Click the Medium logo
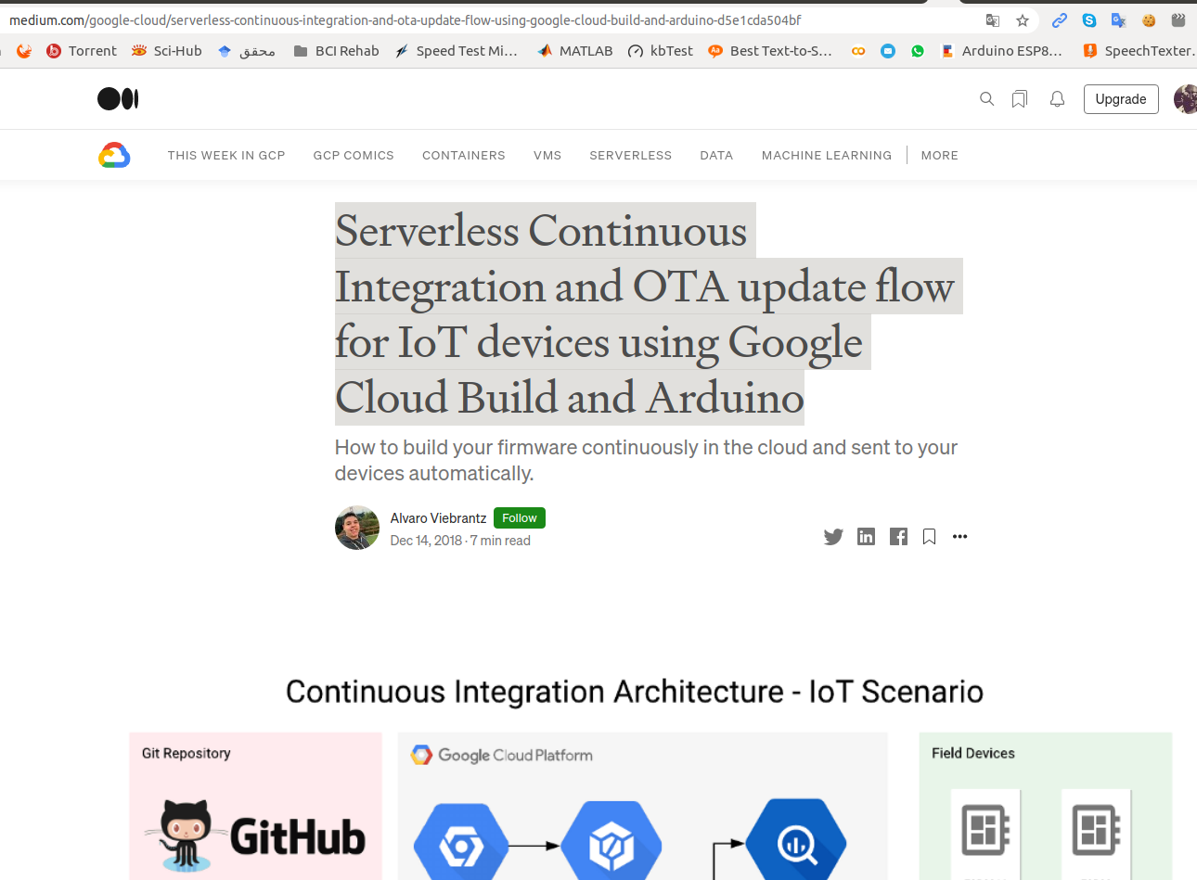Image resolution: width=1197 pixels, height=880 pixels. (x=118, y=99)
